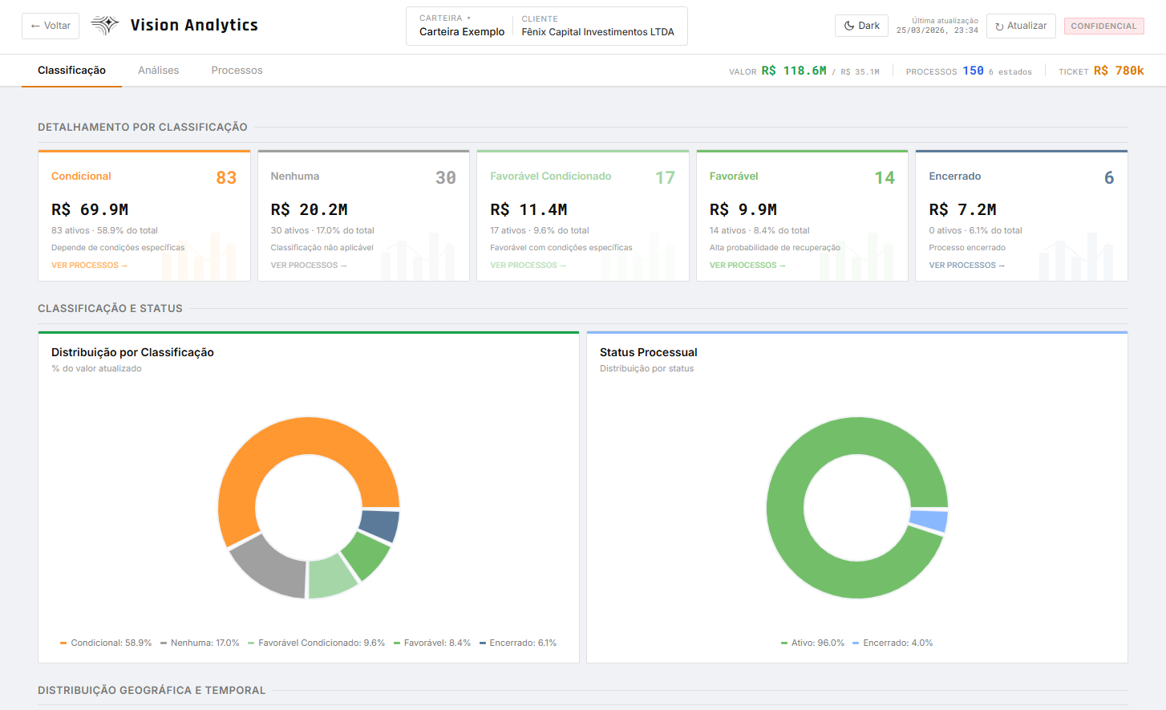Click the back arrow icon in the Voltar button

coord(34,26)
